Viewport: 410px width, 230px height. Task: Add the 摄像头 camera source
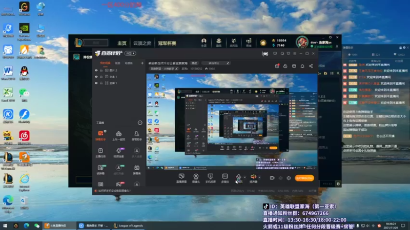(196, 178)
